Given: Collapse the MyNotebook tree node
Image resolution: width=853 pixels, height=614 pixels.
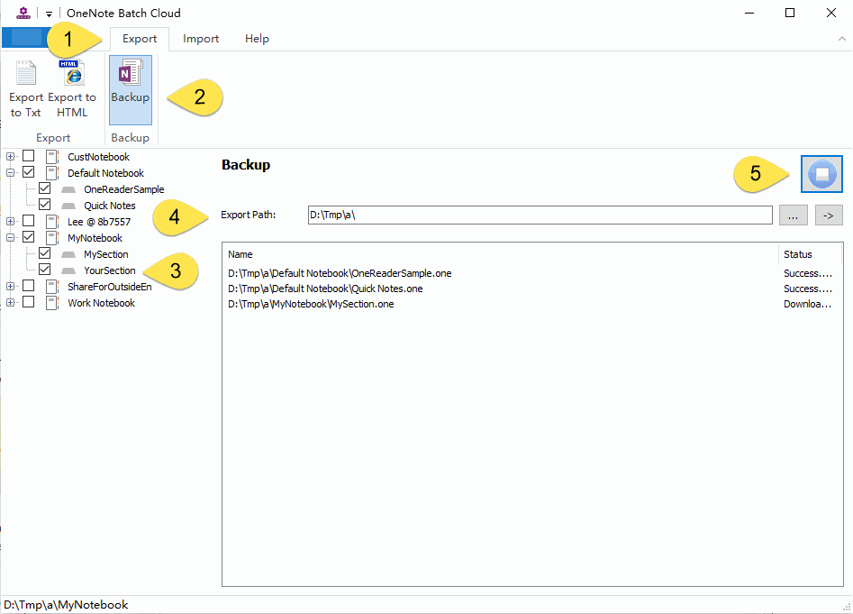Looking at the screenshot, I should tap(9, 237).
